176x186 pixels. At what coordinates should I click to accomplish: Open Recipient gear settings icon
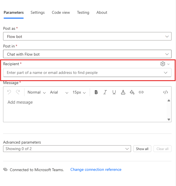163,64
